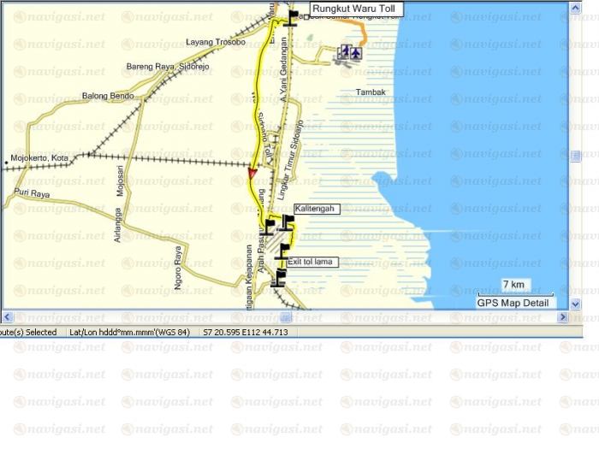Screen dimensions: 599x449
Task: Click the Rungkut Waru Toll label box
Action: click(x=355, y=10)
